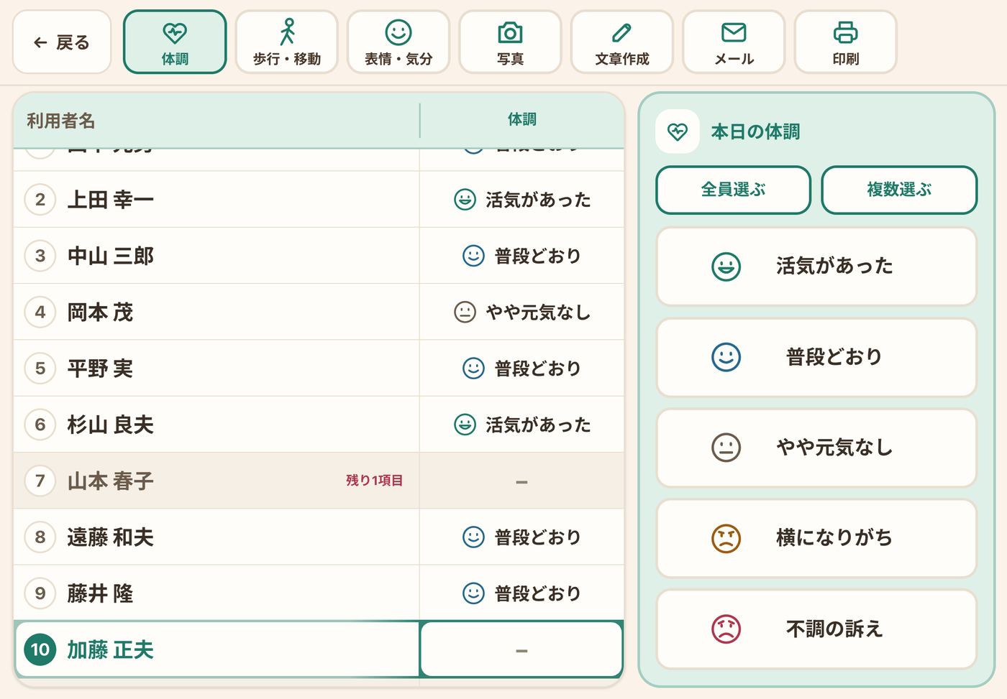Choose the 普段どおり option

[x=816, y=357]
